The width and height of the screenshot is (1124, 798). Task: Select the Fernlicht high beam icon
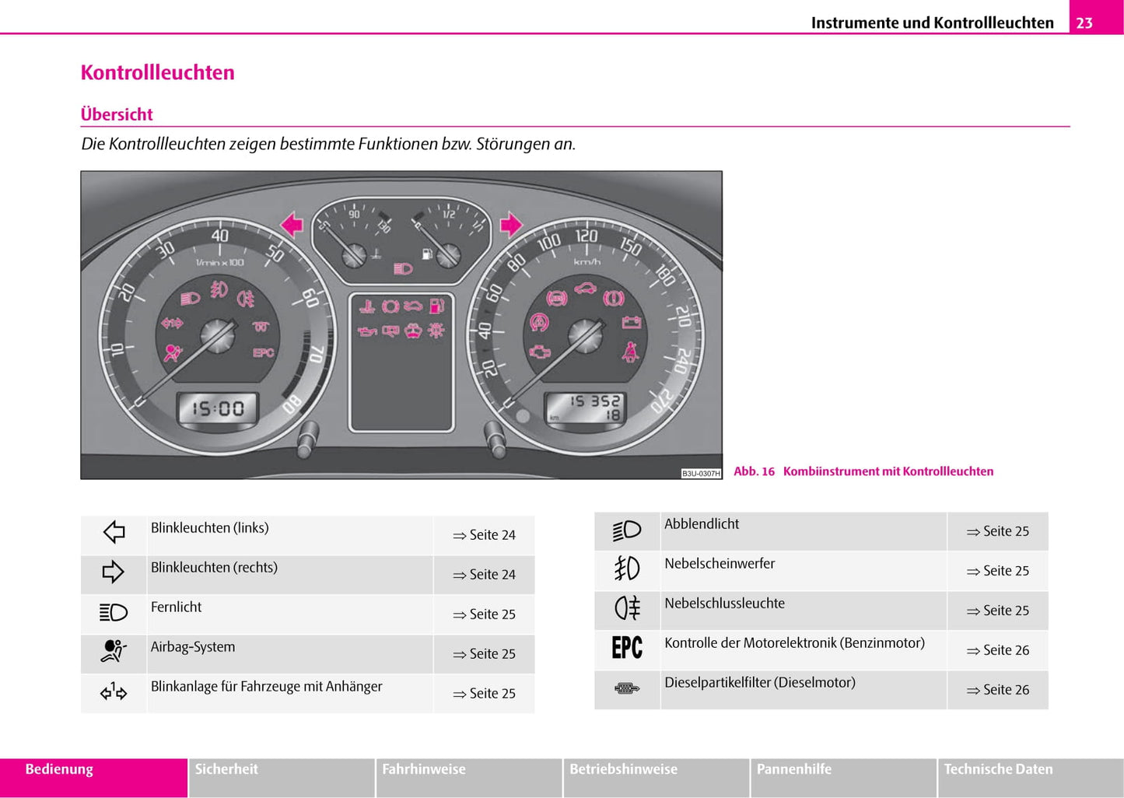114,613
